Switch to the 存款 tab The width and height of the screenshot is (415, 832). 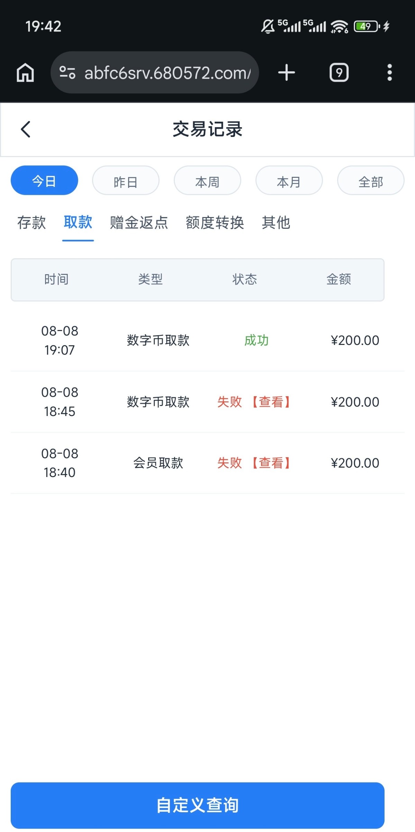[31, 223]
